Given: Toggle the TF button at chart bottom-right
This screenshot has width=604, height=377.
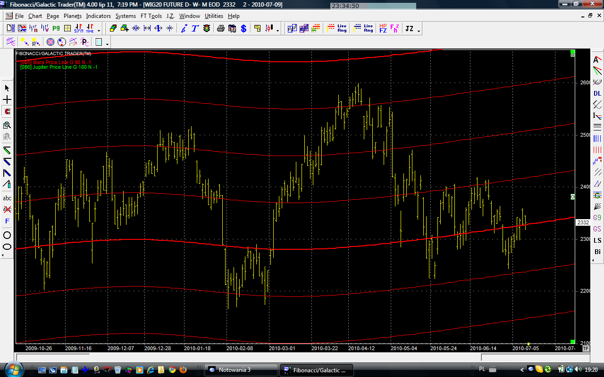Looking at the screenshot, I should pyautogui.click(x=586, y=349).
